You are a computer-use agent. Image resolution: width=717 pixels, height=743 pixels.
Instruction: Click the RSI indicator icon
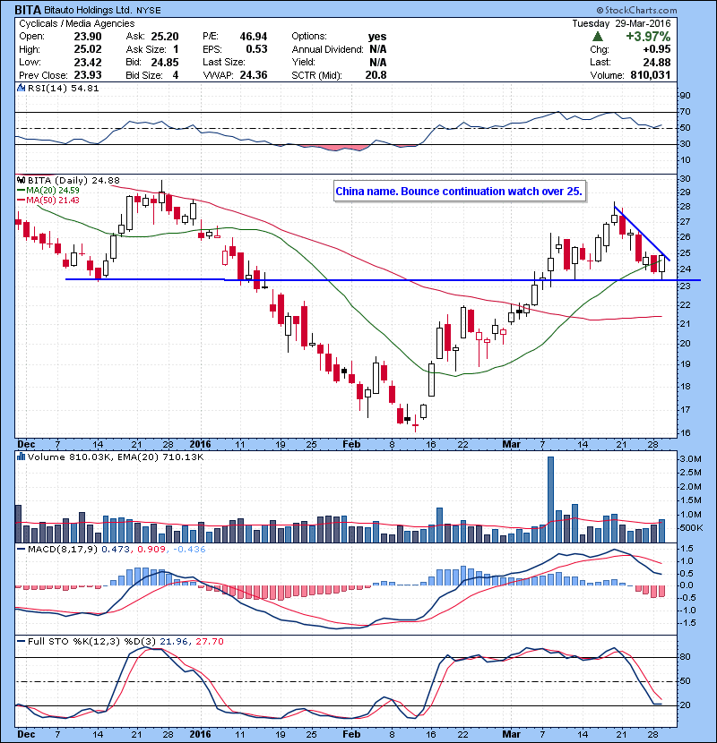pyautogui.click(x=21, y=88)
